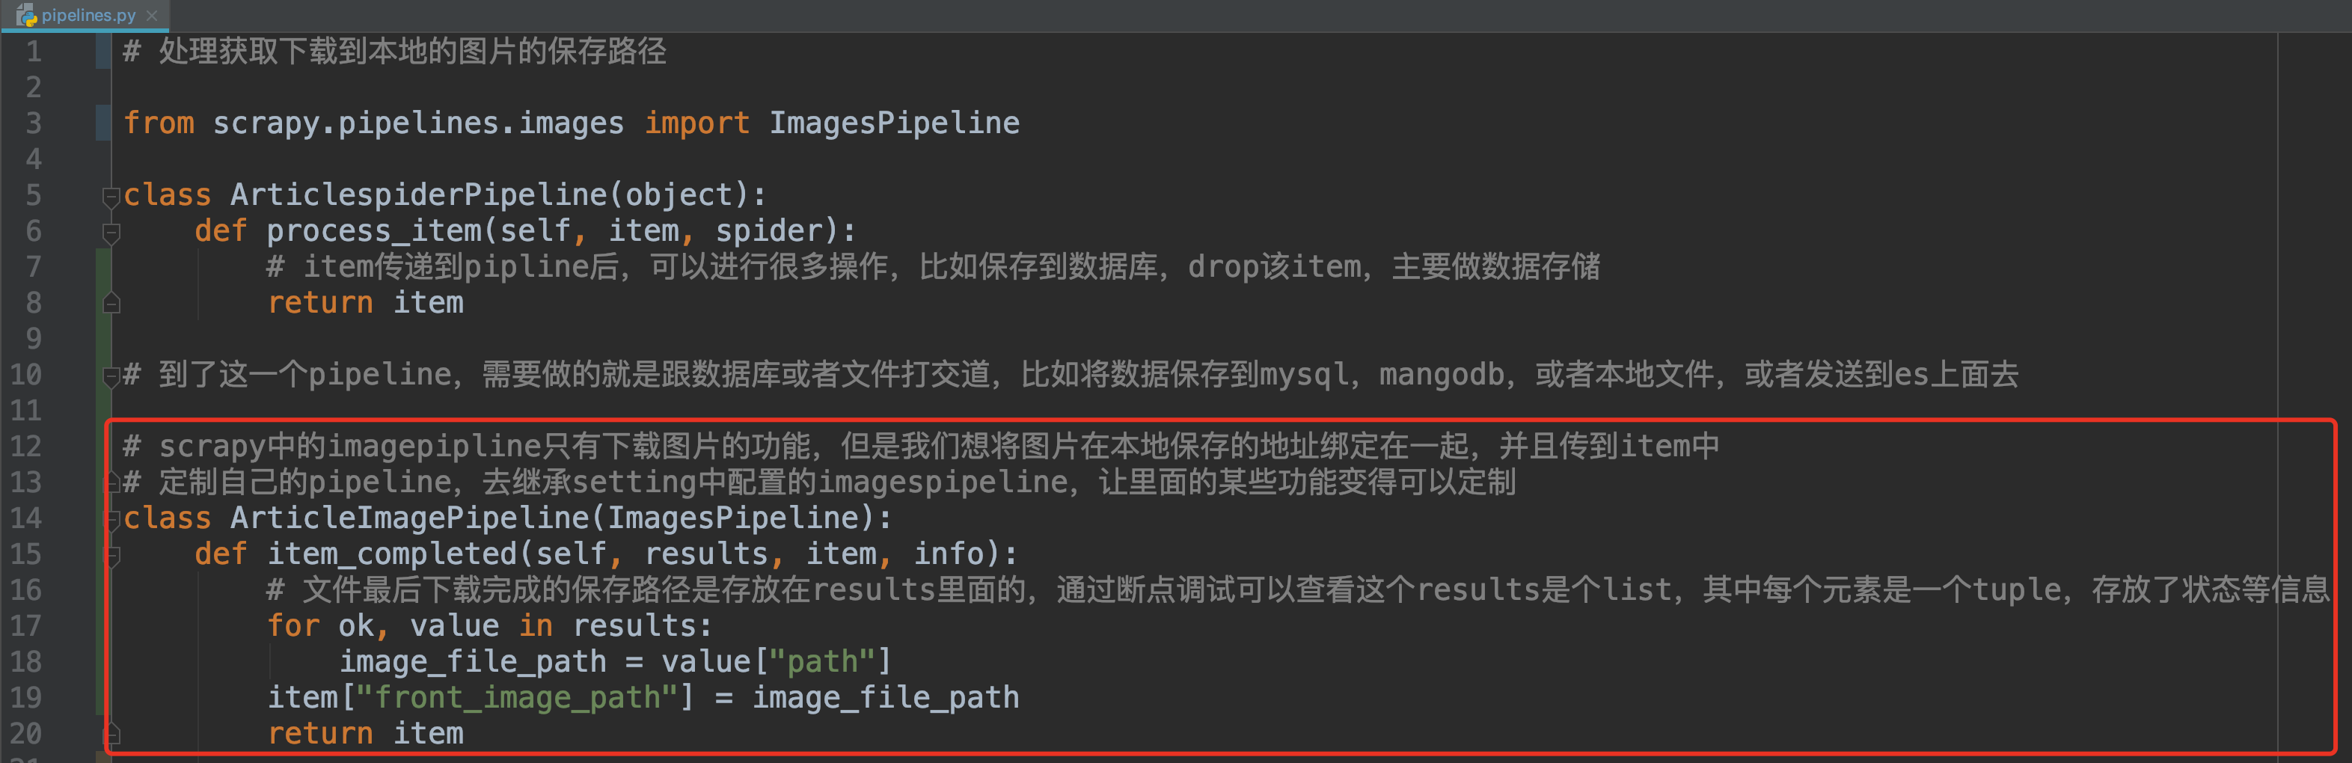
Task: Collapse the comment block fold marker beside line 10
Action: pos(111,375)
